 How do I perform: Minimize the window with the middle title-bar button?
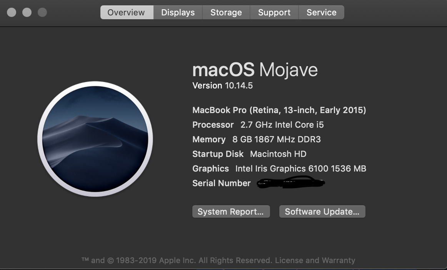[x=27, y=12]
